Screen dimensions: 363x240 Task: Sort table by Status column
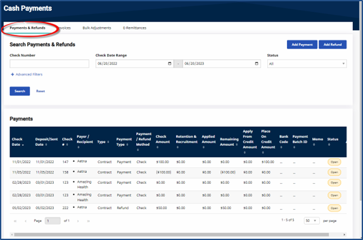(x=333, y=141)
